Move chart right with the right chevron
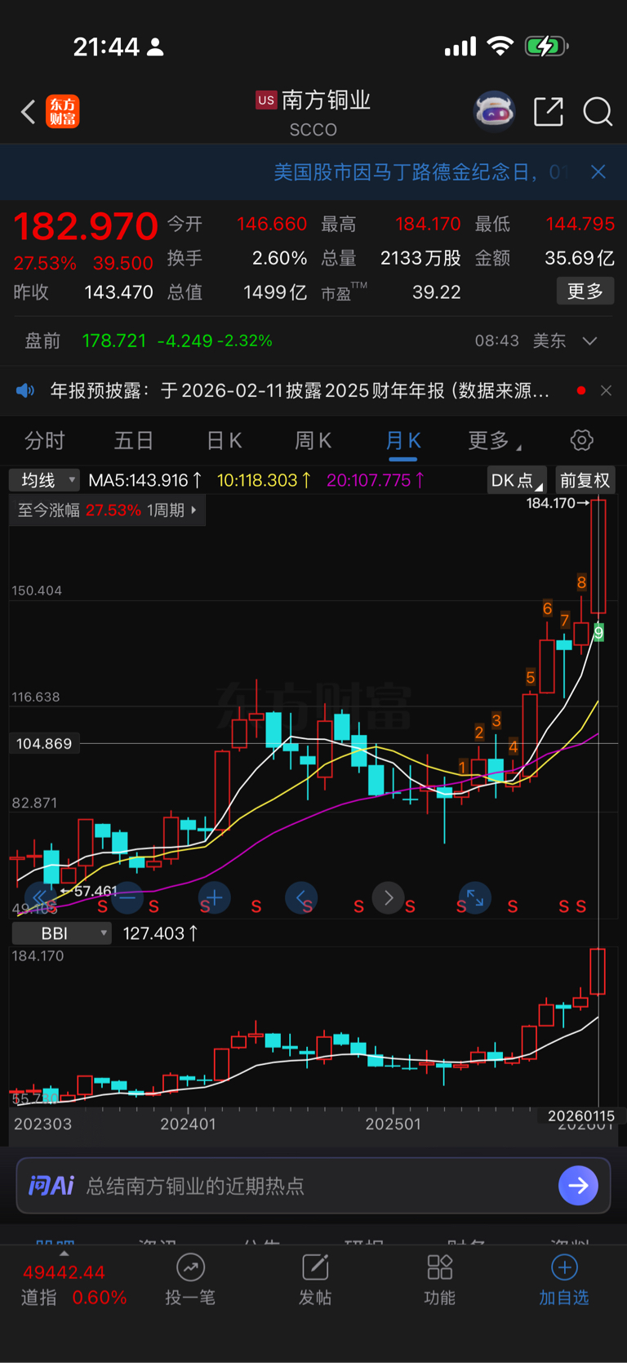The height and width of the screenshot is (1363, 627). tap(389, 898)
